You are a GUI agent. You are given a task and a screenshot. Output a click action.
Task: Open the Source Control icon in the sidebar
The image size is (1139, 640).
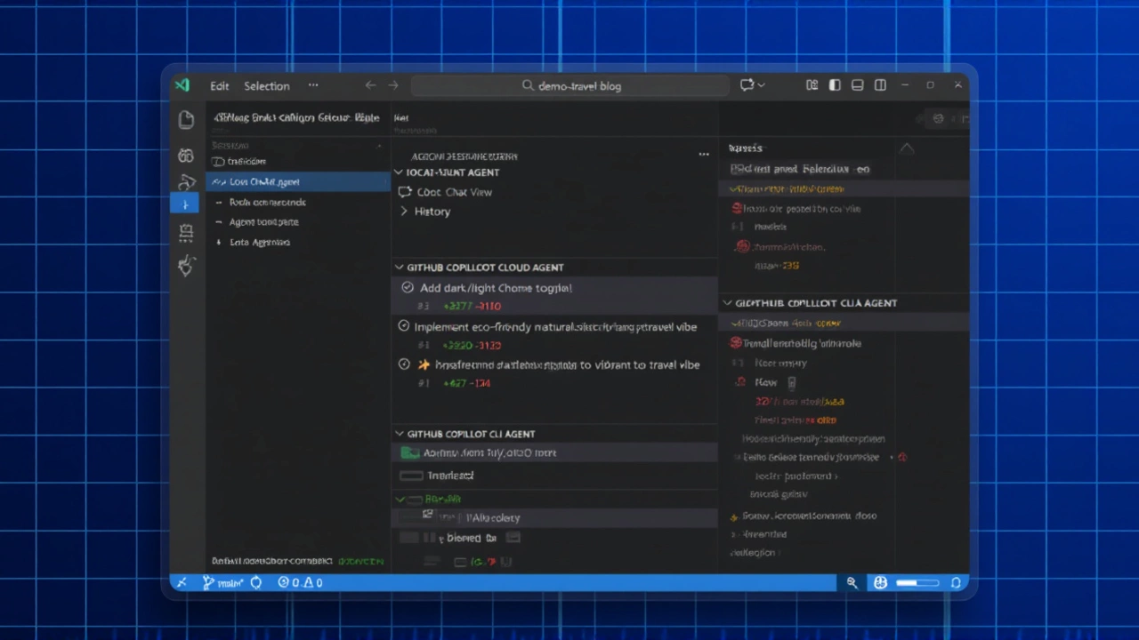click(186, 182)
